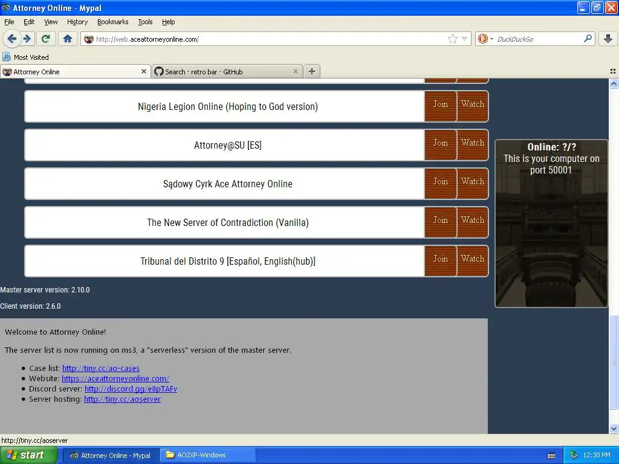Open the Windows Start menu
Screen dimensions: 619x464
pos(28,456)
